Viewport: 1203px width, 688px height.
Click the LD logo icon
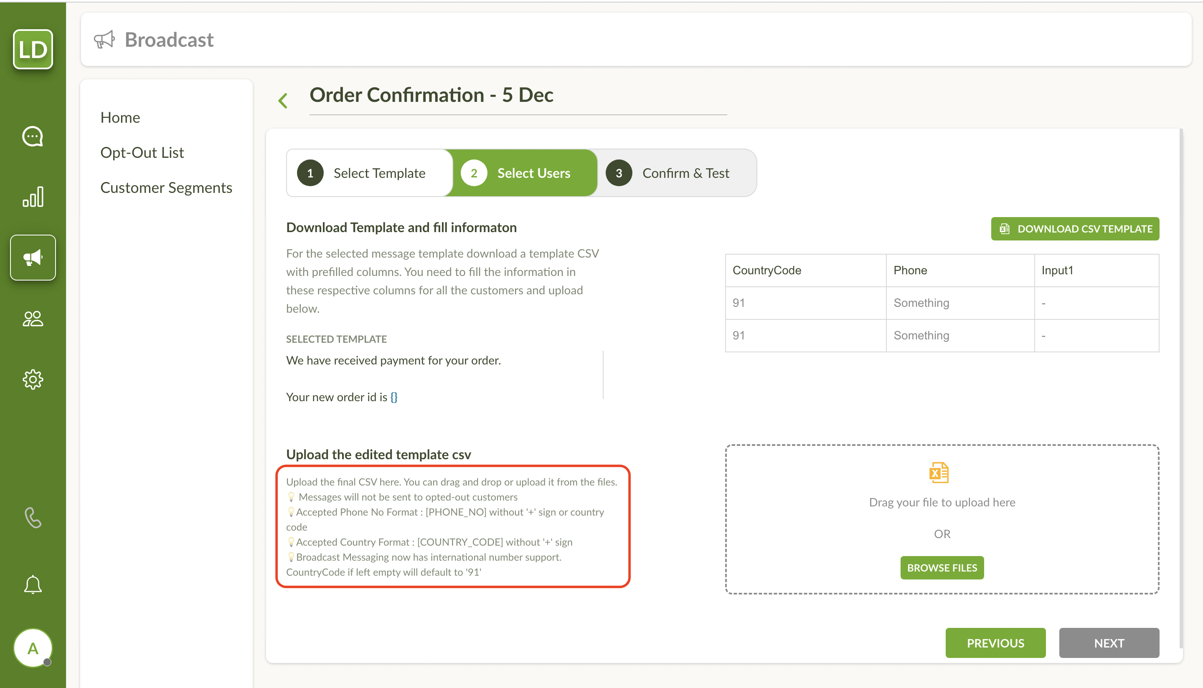click(x=33, y=49)
